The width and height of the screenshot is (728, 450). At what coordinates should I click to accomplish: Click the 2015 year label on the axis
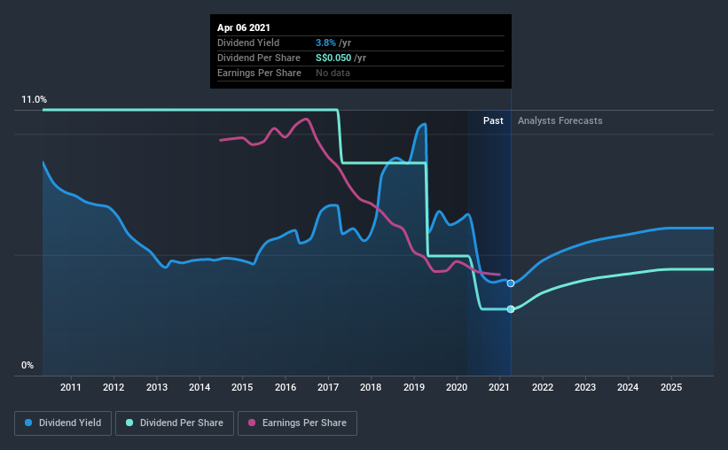coord(242,387)
